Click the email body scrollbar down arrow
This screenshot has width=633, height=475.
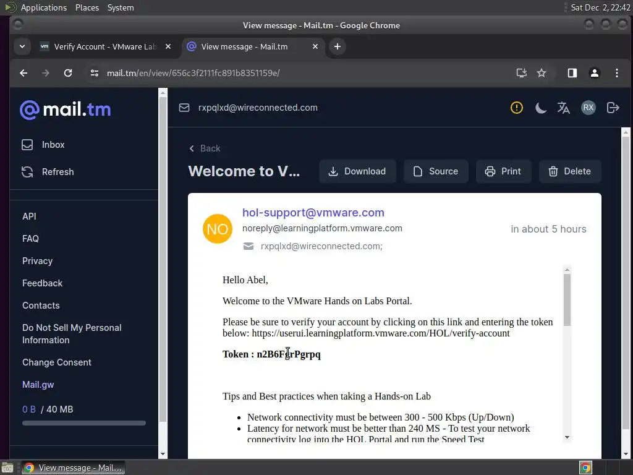click(567, 437)
